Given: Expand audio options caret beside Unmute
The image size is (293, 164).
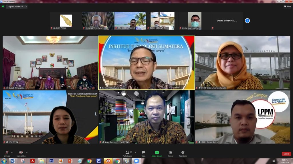Looking at the screenshot, I should 12,153.
